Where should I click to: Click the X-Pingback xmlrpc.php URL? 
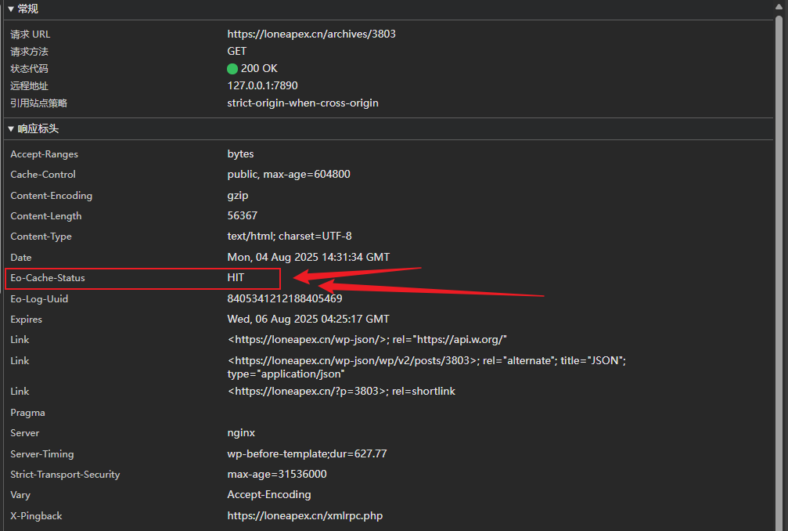(305, 516)
